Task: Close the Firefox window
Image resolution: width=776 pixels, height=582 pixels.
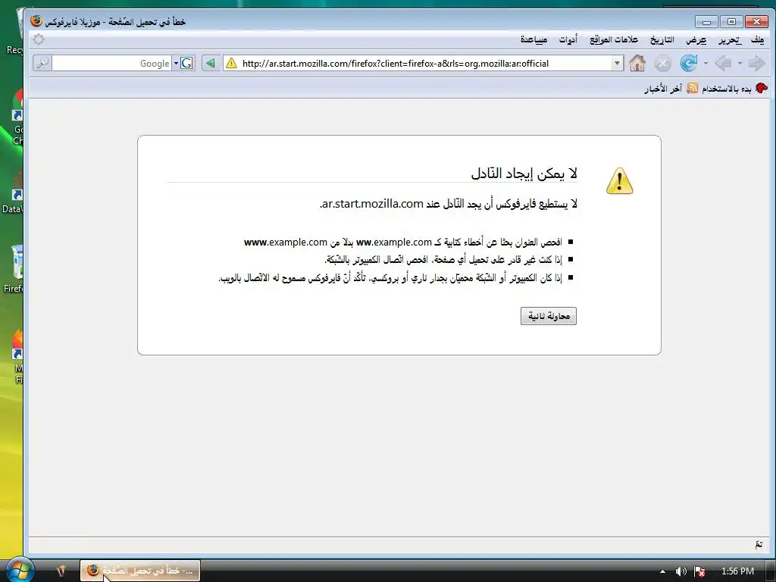Action: point(756,22)
